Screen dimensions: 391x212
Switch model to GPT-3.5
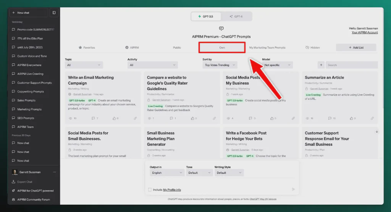[x=206, y=16]
